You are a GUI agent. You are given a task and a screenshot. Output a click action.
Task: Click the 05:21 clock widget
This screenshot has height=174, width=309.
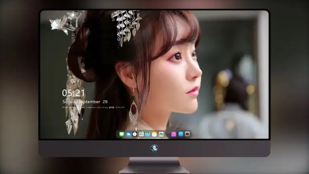coord(73,93)
